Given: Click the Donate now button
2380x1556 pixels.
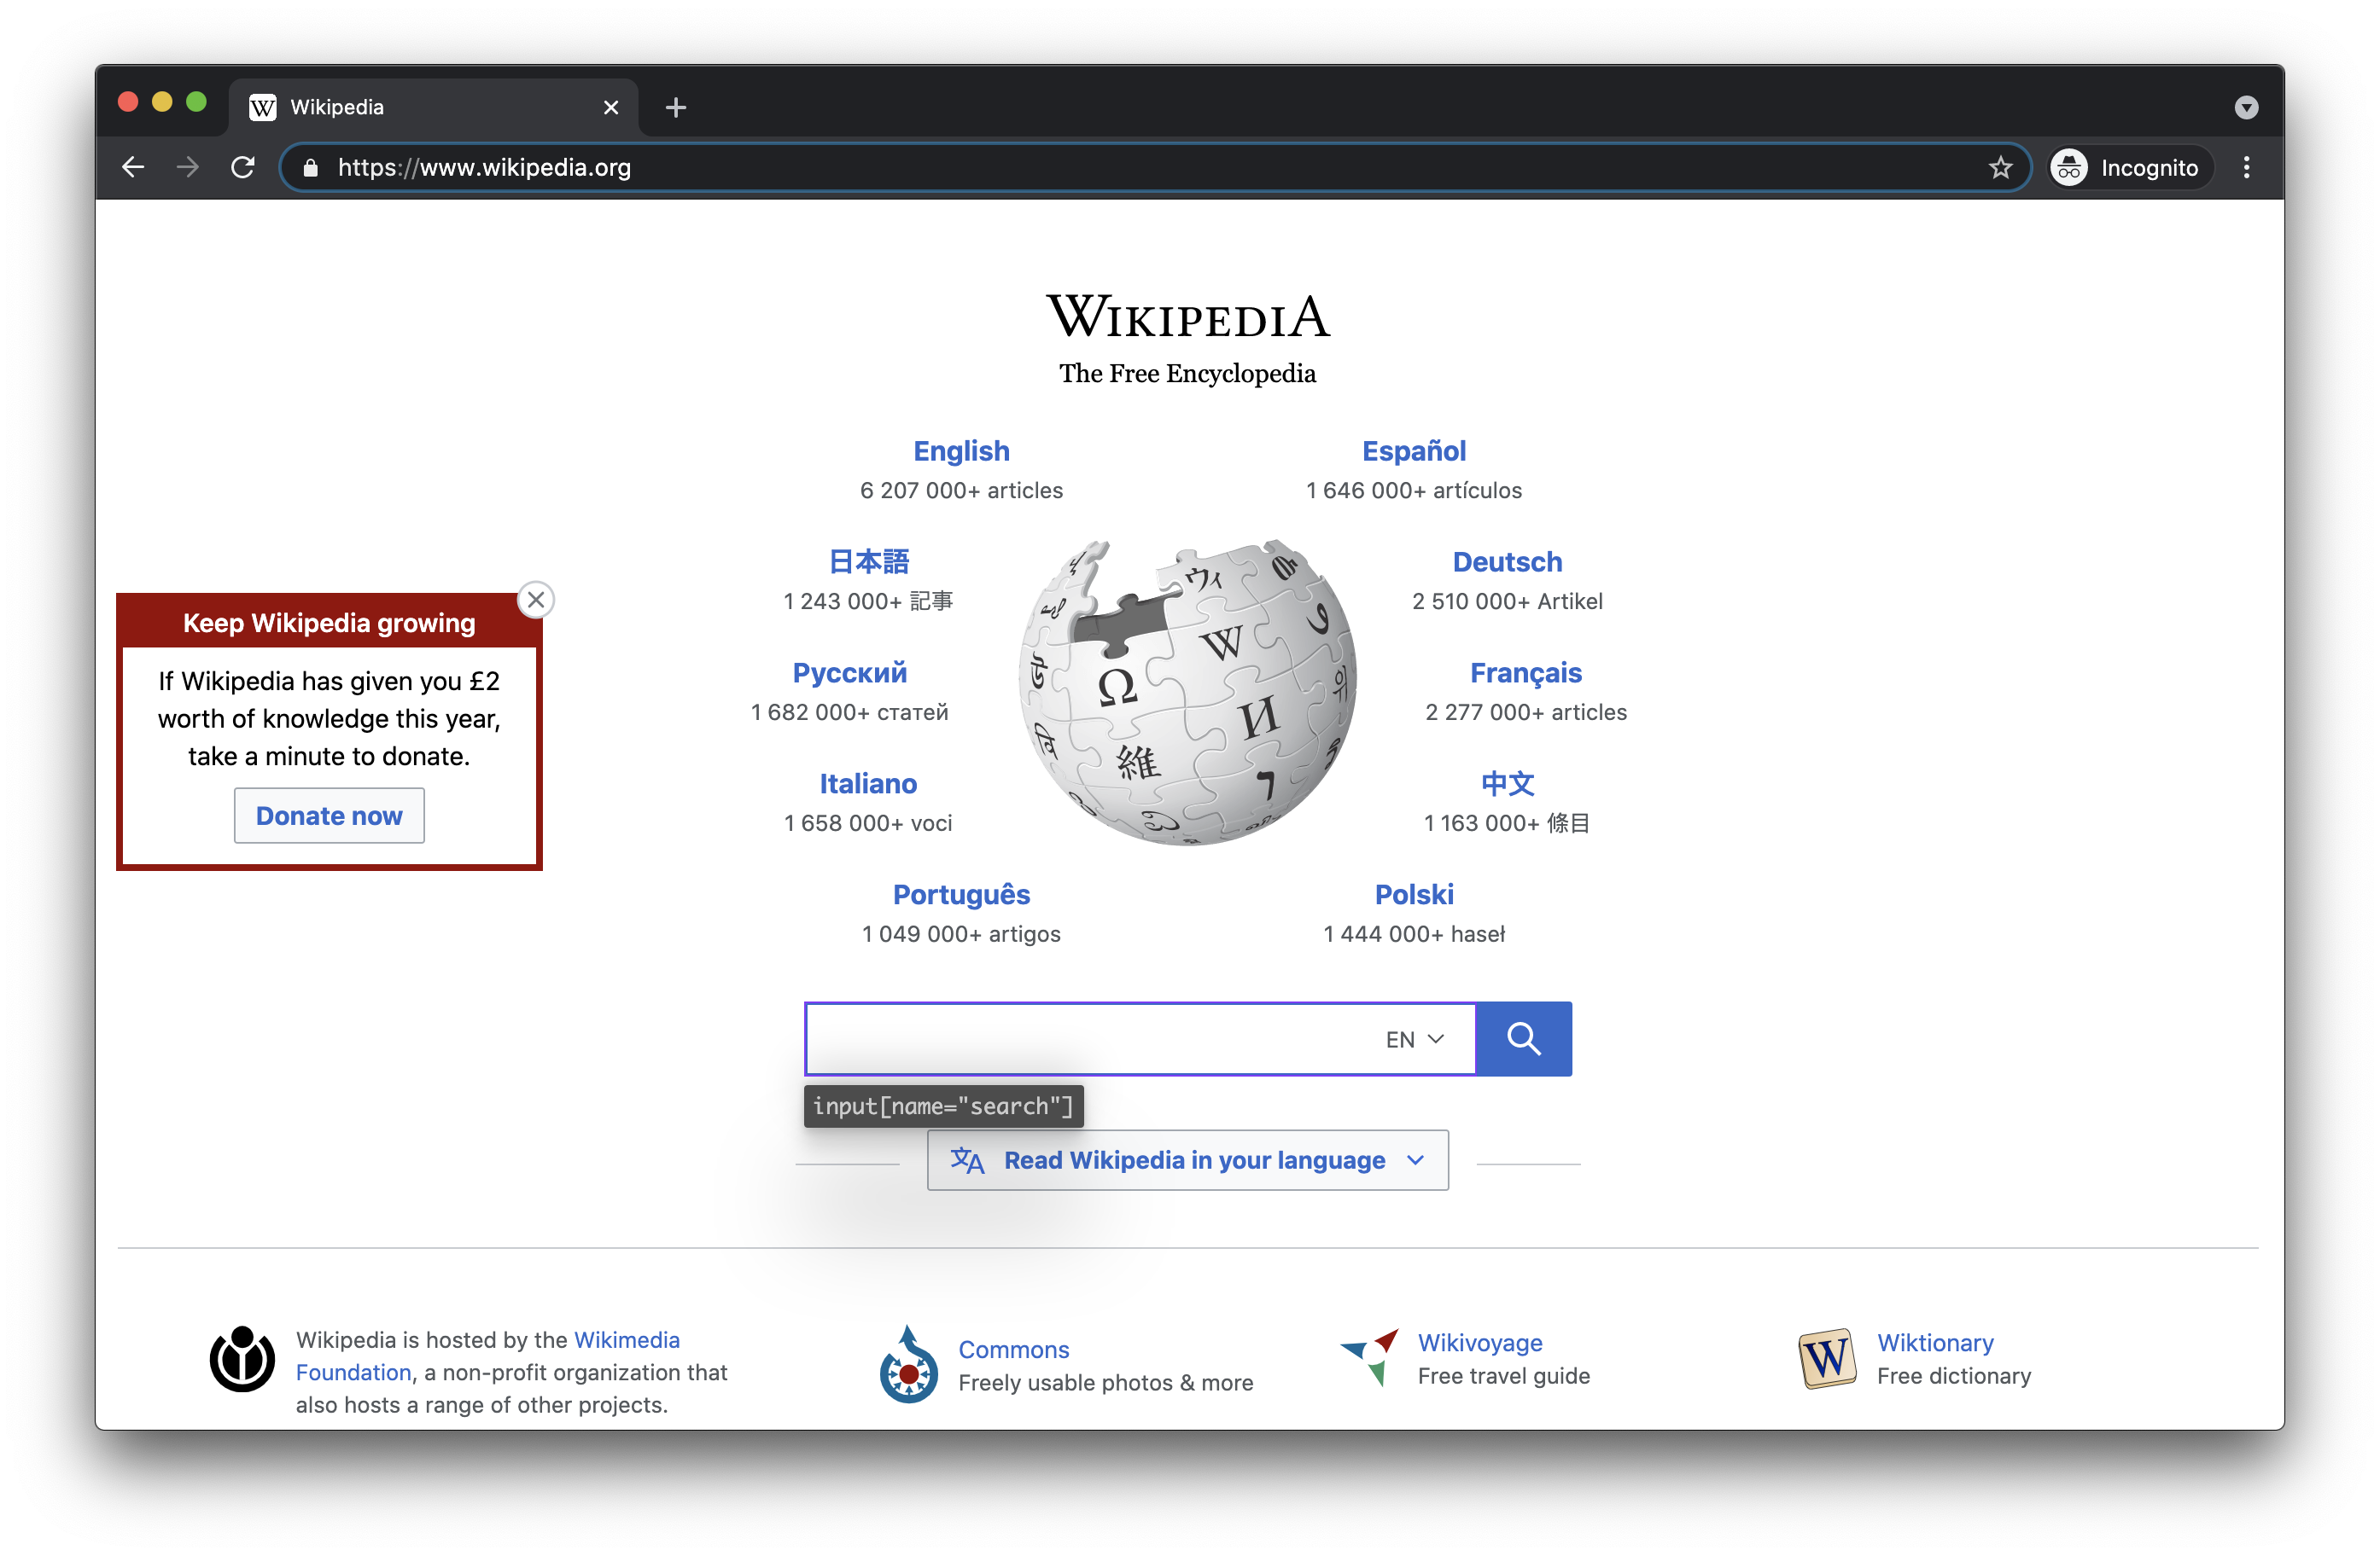Looking at the screenshot, I should (329, 816).
